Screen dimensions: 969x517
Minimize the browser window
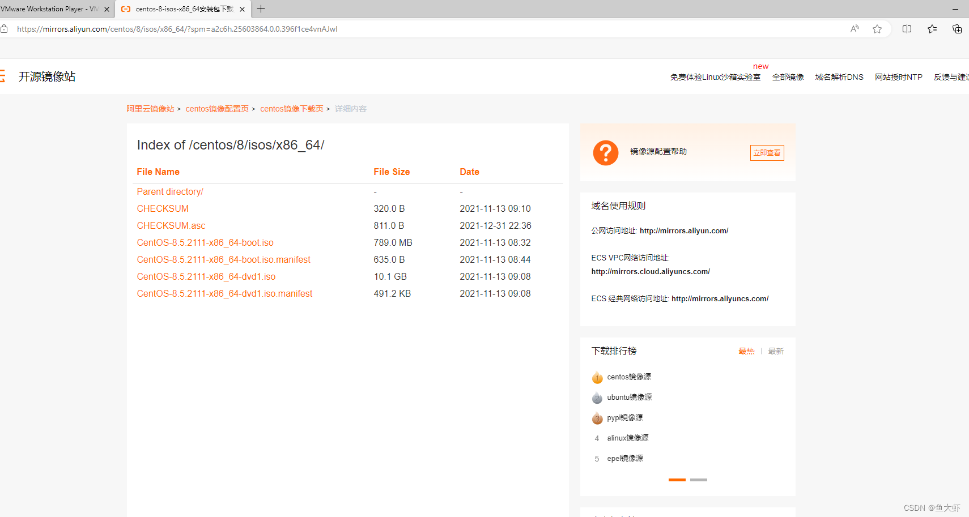point(955,9)
